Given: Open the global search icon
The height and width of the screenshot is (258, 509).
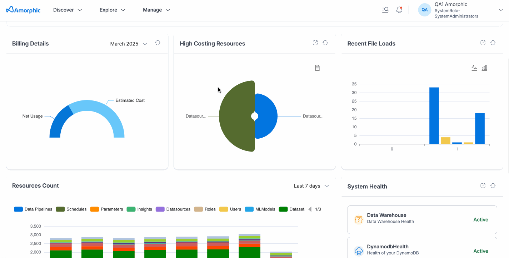Looking at the screenshot, I should tap(385, 10).
